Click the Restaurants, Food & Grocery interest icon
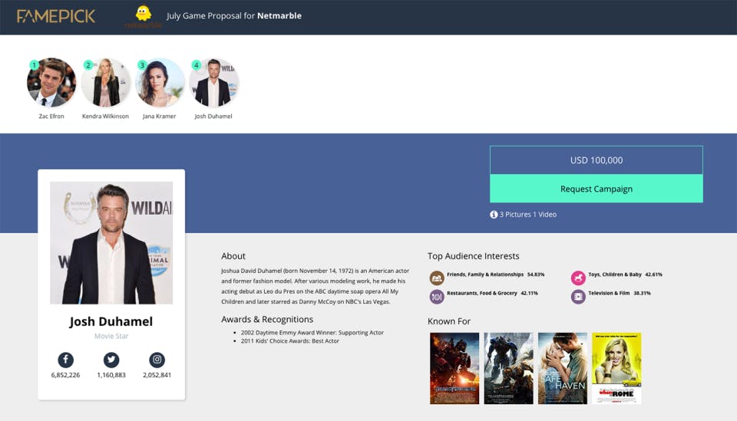The image size is (737, 421). coord(437,297)
